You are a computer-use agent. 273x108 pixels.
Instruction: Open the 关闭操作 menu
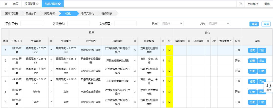[x=253, y=4]
